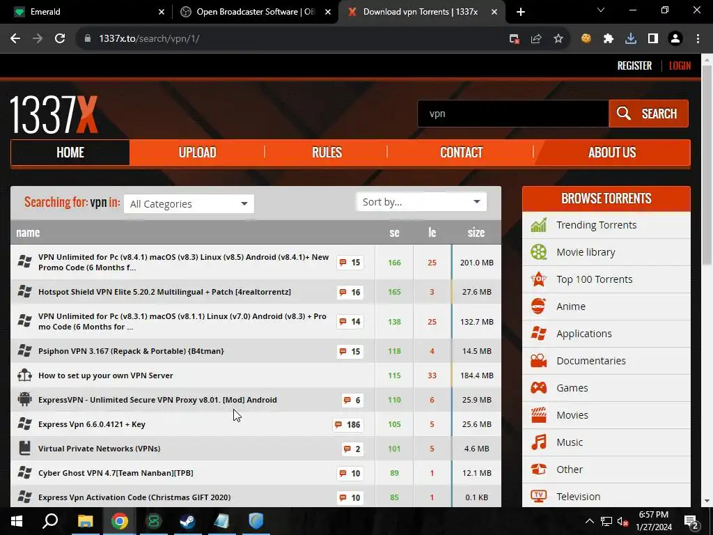Screen dimensions: 713x535
Task: Click the orange SEARCH button
Action: click(x=648, y=114)
